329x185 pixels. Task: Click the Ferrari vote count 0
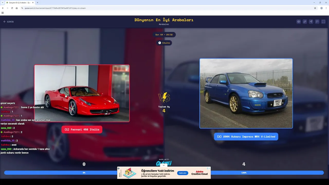(84, 164)
